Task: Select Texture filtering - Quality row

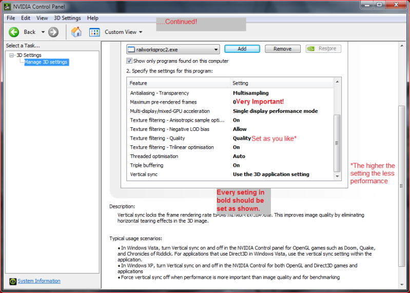Action: point(230,138)
